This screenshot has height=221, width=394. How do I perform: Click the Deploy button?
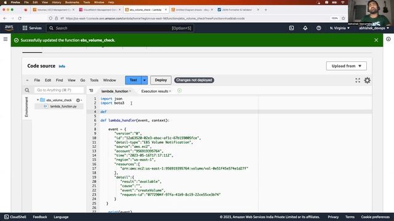pyautogui.click(x=161, y=80)
